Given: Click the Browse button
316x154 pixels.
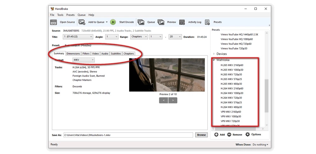Looking at the screenshot, I should pos(201,135).
